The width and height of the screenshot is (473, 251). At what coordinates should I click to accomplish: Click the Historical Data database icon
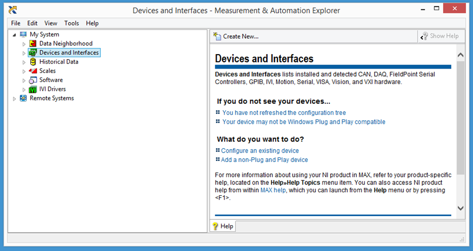pos(33,62)
